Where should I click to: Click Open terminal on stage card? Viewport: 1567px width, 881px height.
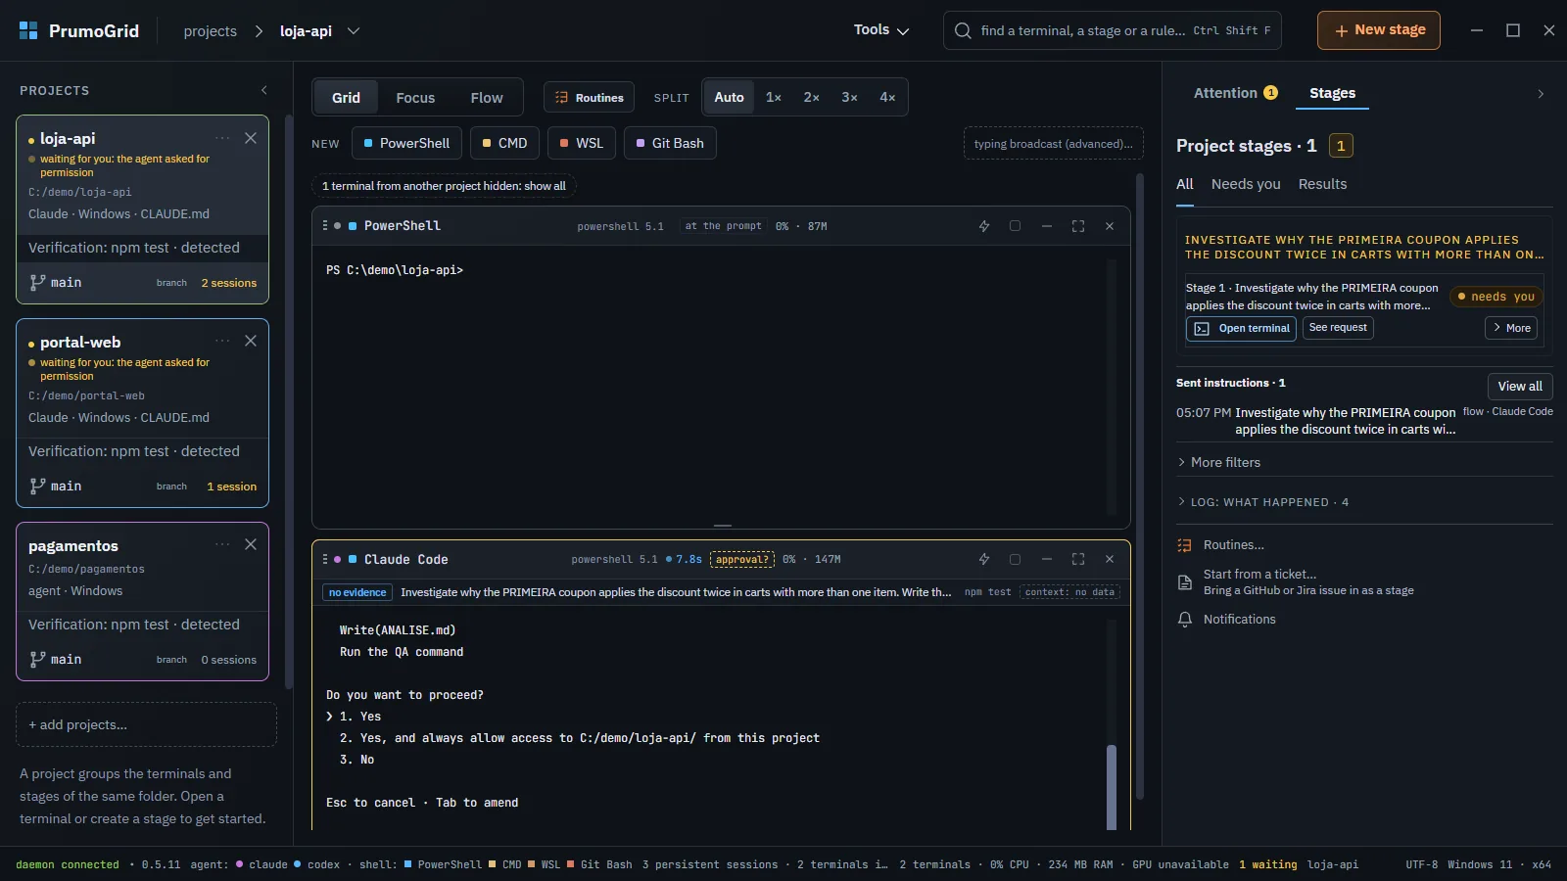pos(1241,329)
